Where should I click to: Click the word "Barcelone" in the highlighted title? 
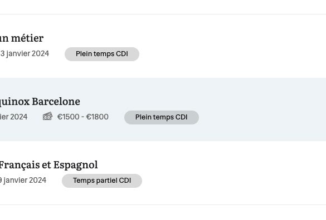[56, 102]
